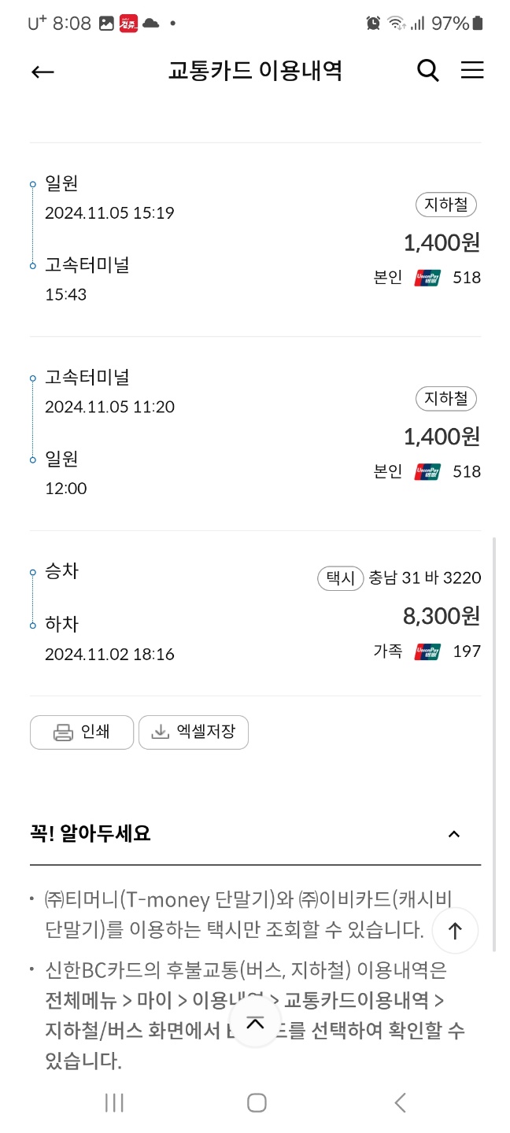510x1133 pixels.
Task: Tap the back arrow icon
Action: pyautogui.click(x=42, y=72)
